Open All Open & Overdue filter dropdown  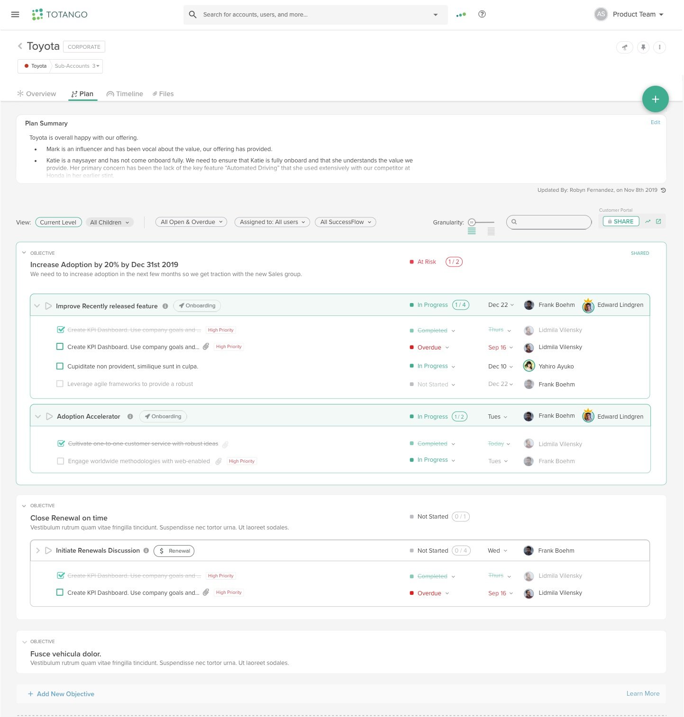192,222
